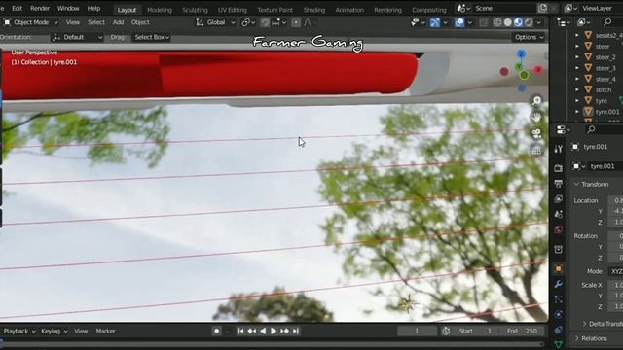Open the Window menu
This screenshot has width=623, height=350.
[x=68, y=8]
